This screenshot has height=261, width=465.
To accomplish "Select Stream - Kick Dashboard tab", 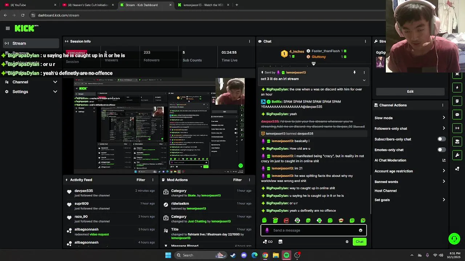I will [146, 5].
